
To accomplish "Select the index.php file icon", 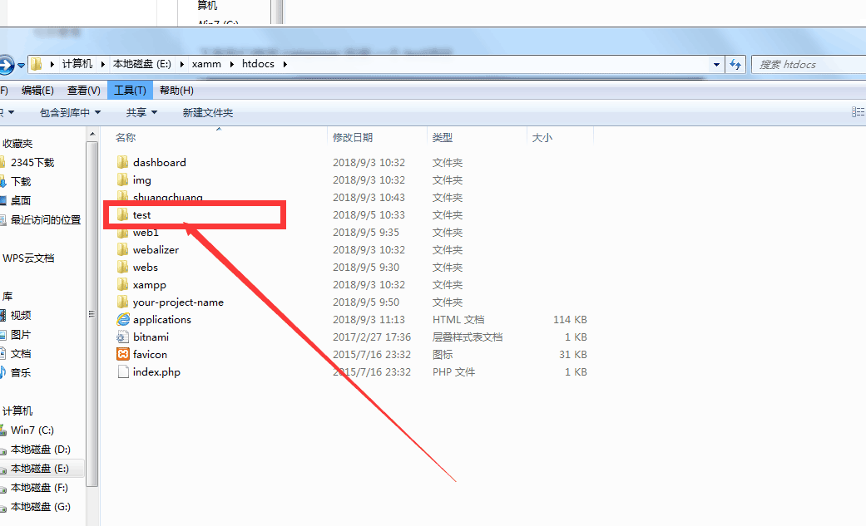I will pos(122,372).
